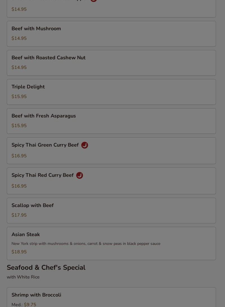This screenshot has width=225, height=307.
Task: Click spicy chili icon beside Green Curry Beef
Action: 84,145
